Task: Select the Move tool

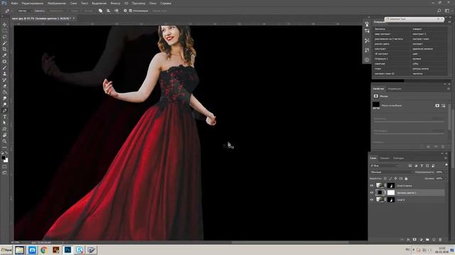Action: [4, 25]
